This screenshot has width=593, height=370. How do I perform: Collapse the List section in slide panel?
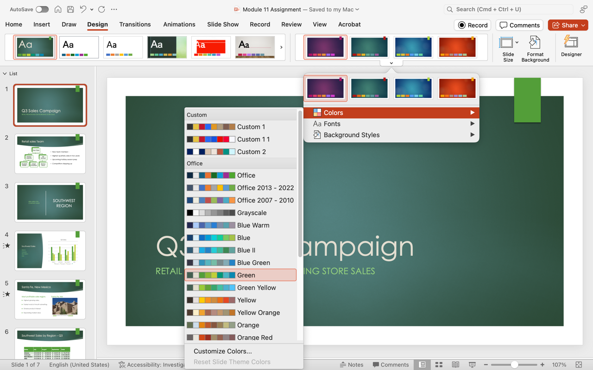click(5, 74)
